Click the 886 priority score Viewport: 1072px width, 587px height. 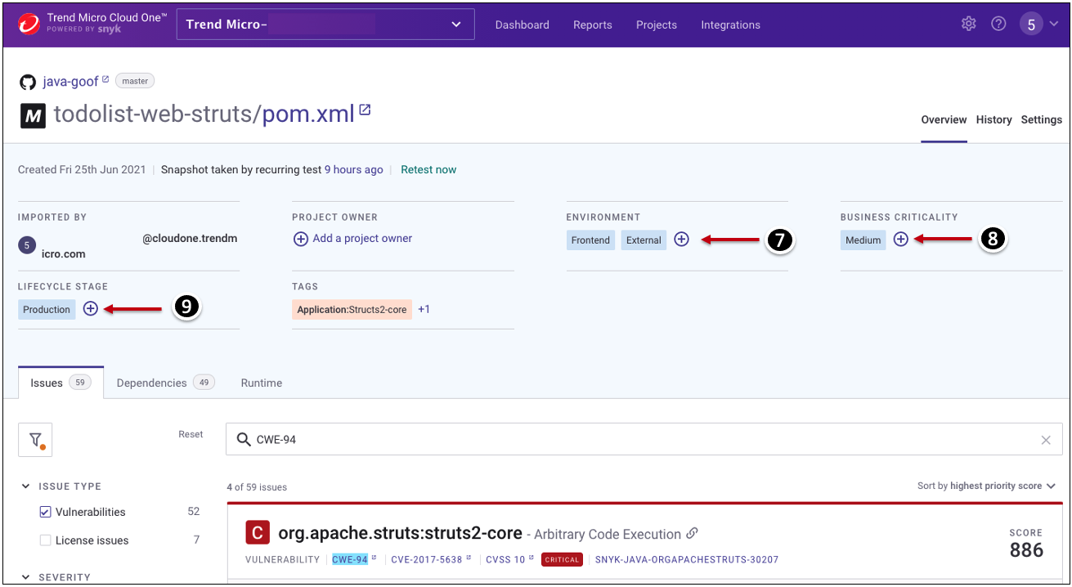(x=1027, y=550)
